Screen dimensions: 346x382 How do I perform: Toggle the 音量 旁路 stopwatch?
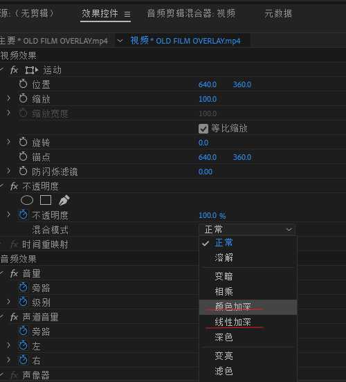(23, 287)
